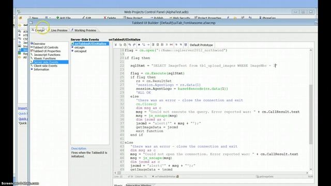The image size is (331, 186).
Task: Click Edit in Web Projects Control Panel toolbar
Action: pyautogui.click(x=86, y=18)
